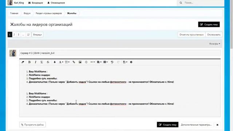Click the second 'Ваш NickName :' line
This screenshot has width=233, height=131.
[x=38, y=94]
